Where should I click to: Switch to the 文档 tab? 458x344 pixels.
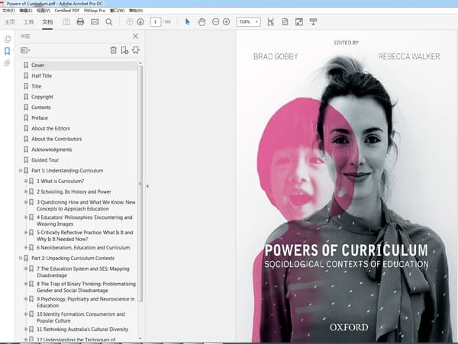[47, 22]
